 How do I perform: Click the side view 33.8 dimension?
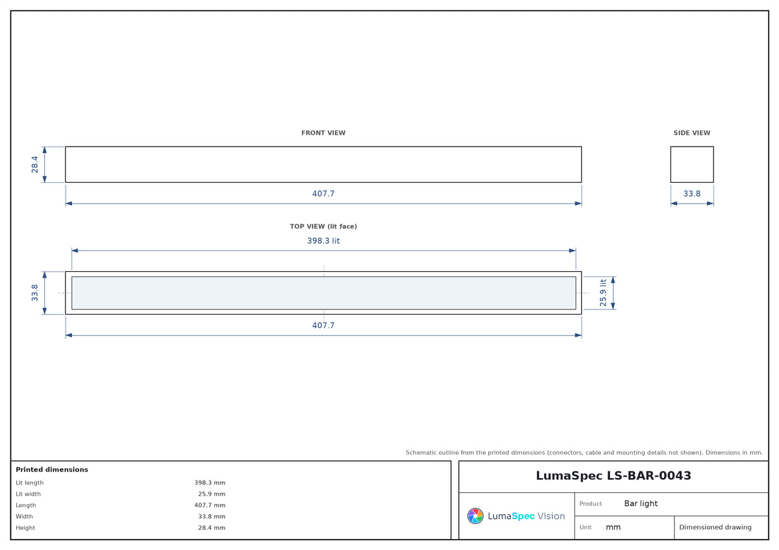point(692,193)
